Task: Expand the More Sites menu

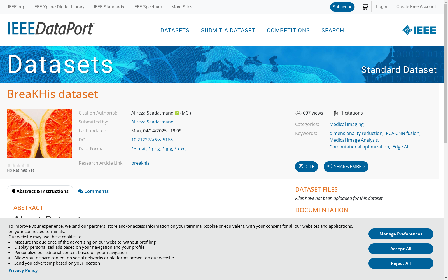Action: 182,7
